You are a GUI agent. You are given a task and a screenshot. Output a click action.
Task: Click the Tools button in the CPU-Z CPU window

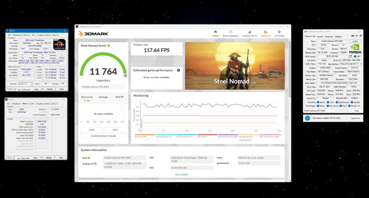pyautogui.click(x=36, y=89)
